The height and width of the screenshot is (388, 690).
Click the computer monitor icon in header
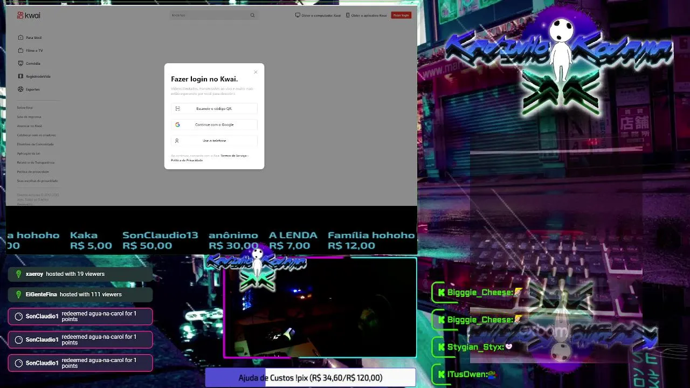coord(298,15)
